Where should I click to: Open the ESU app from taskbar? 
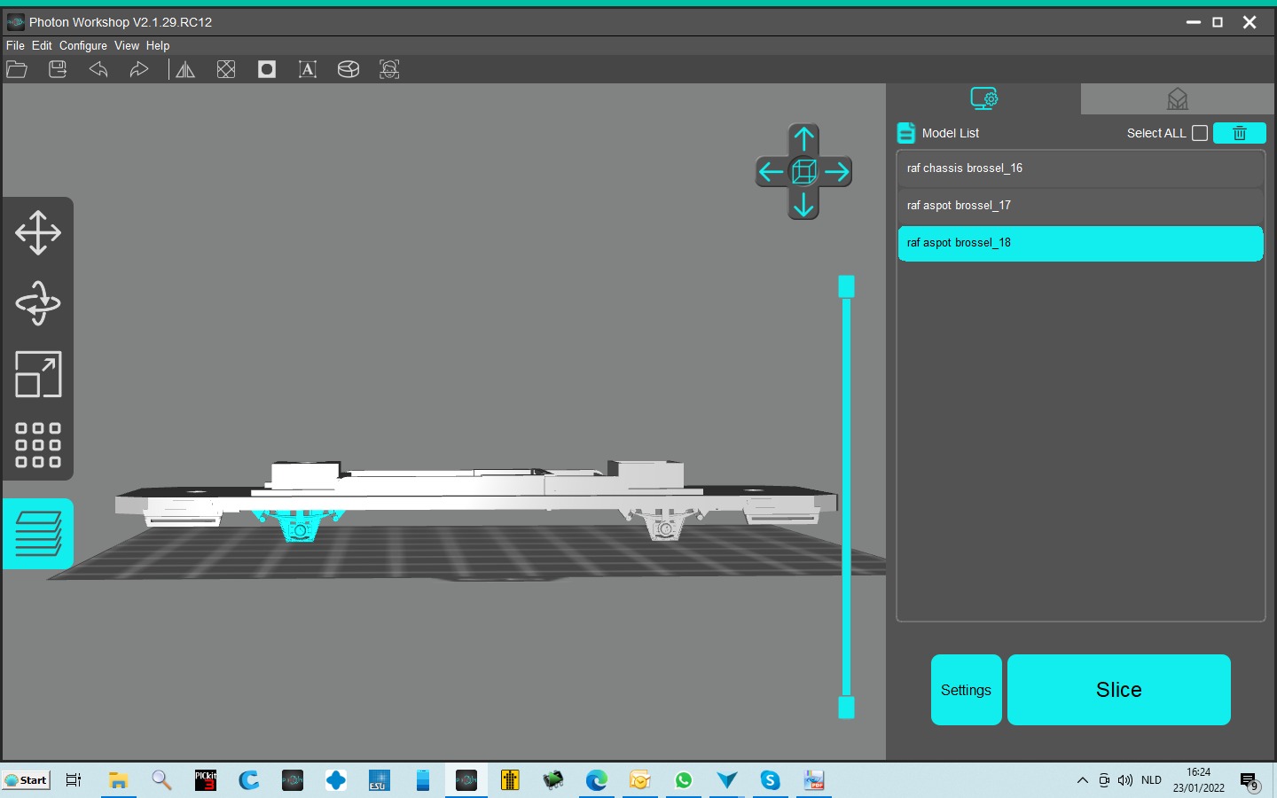pyautogui.click(x=380, y=780)
